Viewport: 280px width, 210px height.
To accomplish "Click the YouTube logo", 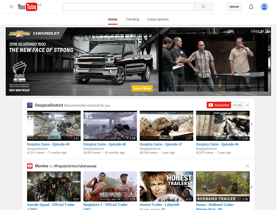I will coord(28,7).
